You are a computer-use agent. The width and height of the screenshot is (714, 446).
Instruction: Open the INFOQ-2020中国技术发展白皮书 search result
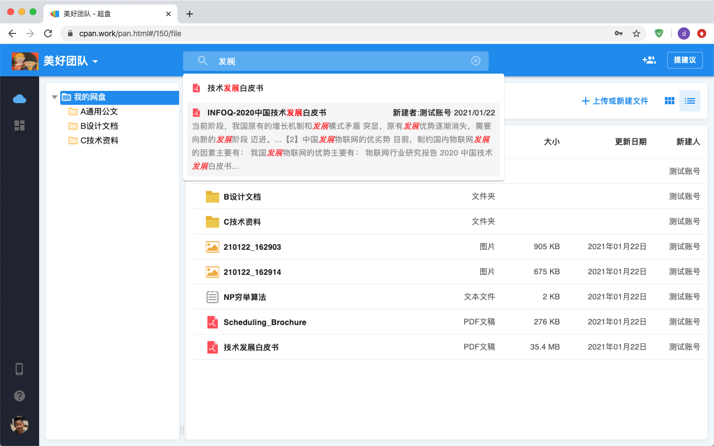[267, 113]
